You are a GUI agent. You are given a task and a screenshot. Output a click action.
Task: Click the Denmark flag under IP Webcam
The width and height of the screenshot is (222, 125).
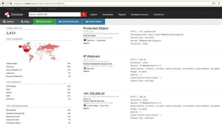(x=85, y=68)
